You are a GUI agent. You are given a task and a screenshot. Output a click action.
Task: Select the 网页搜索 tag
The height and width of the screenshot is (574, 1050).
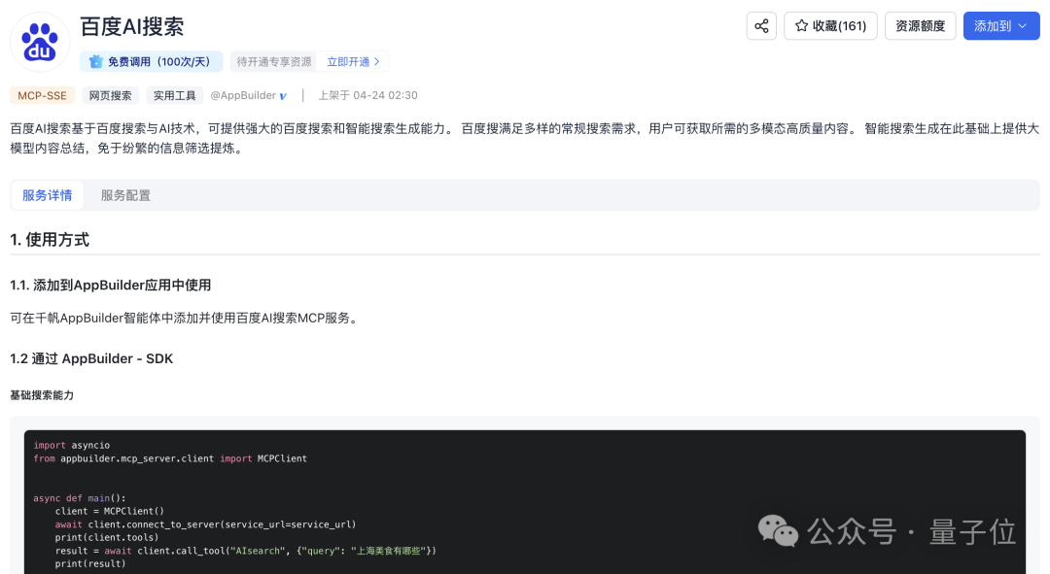[110, 95]
